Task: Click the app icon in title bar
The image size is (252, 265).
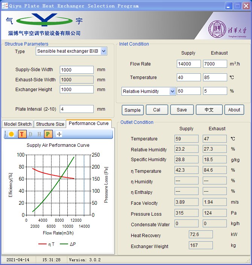Action: pyautogui.click(x=5, y=6)
